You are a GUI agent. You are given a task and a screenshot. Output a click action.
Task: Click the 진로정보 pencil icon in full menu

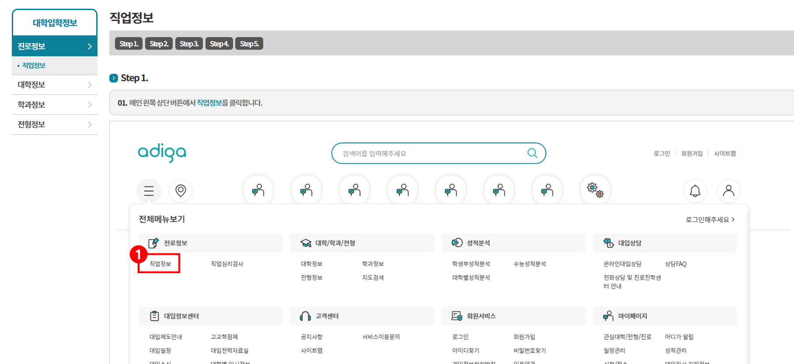click(x=153, y=243)
